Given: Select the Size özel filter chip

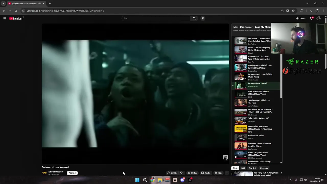Looking at the screenshot, I should click(252, 168).
